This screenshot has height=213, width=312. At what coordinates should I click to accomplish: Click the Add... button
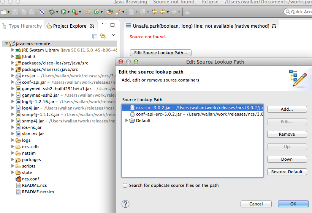click(287, 109)
